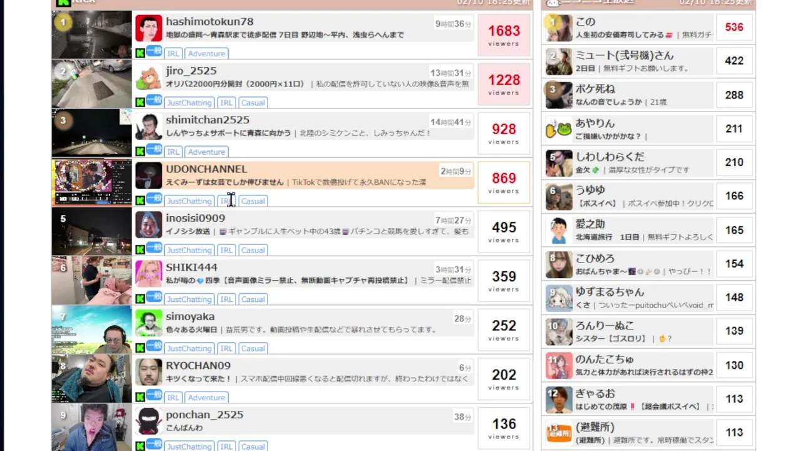Click ぎゃるお avatar in Niconico list
This screenshot has height=451, width=802.
558,400
